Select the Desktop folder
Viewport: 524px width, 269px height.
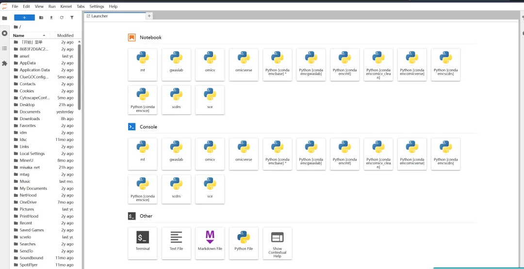point(44,105)
